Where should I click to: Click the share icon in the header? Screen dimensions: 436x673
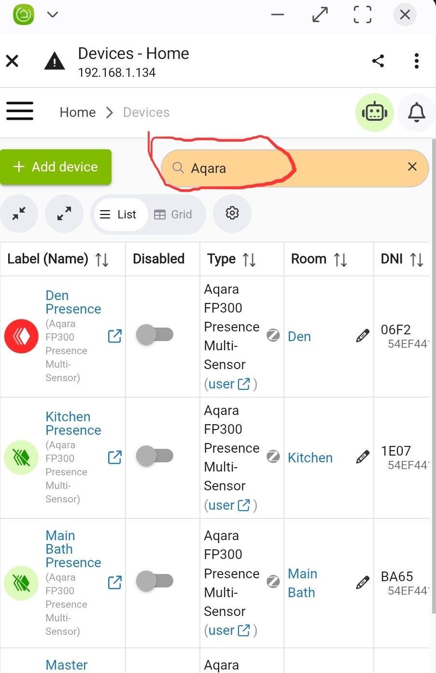point(378,61)
